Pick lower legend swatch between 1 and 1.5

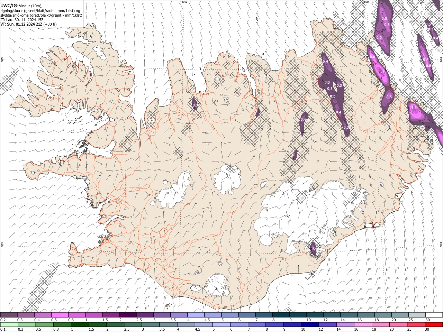coord(80,324)
